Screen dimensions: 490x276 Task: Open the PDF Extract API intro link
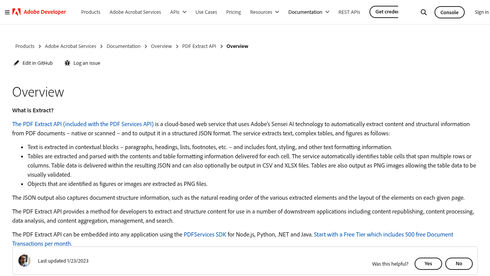(83, 124)
